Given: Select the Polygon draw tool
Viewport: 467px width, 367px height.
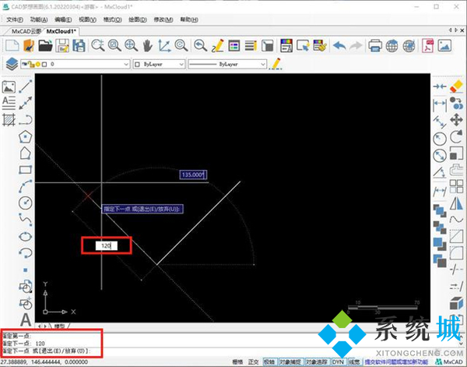Looking at the screenshot, I should 26,136.
